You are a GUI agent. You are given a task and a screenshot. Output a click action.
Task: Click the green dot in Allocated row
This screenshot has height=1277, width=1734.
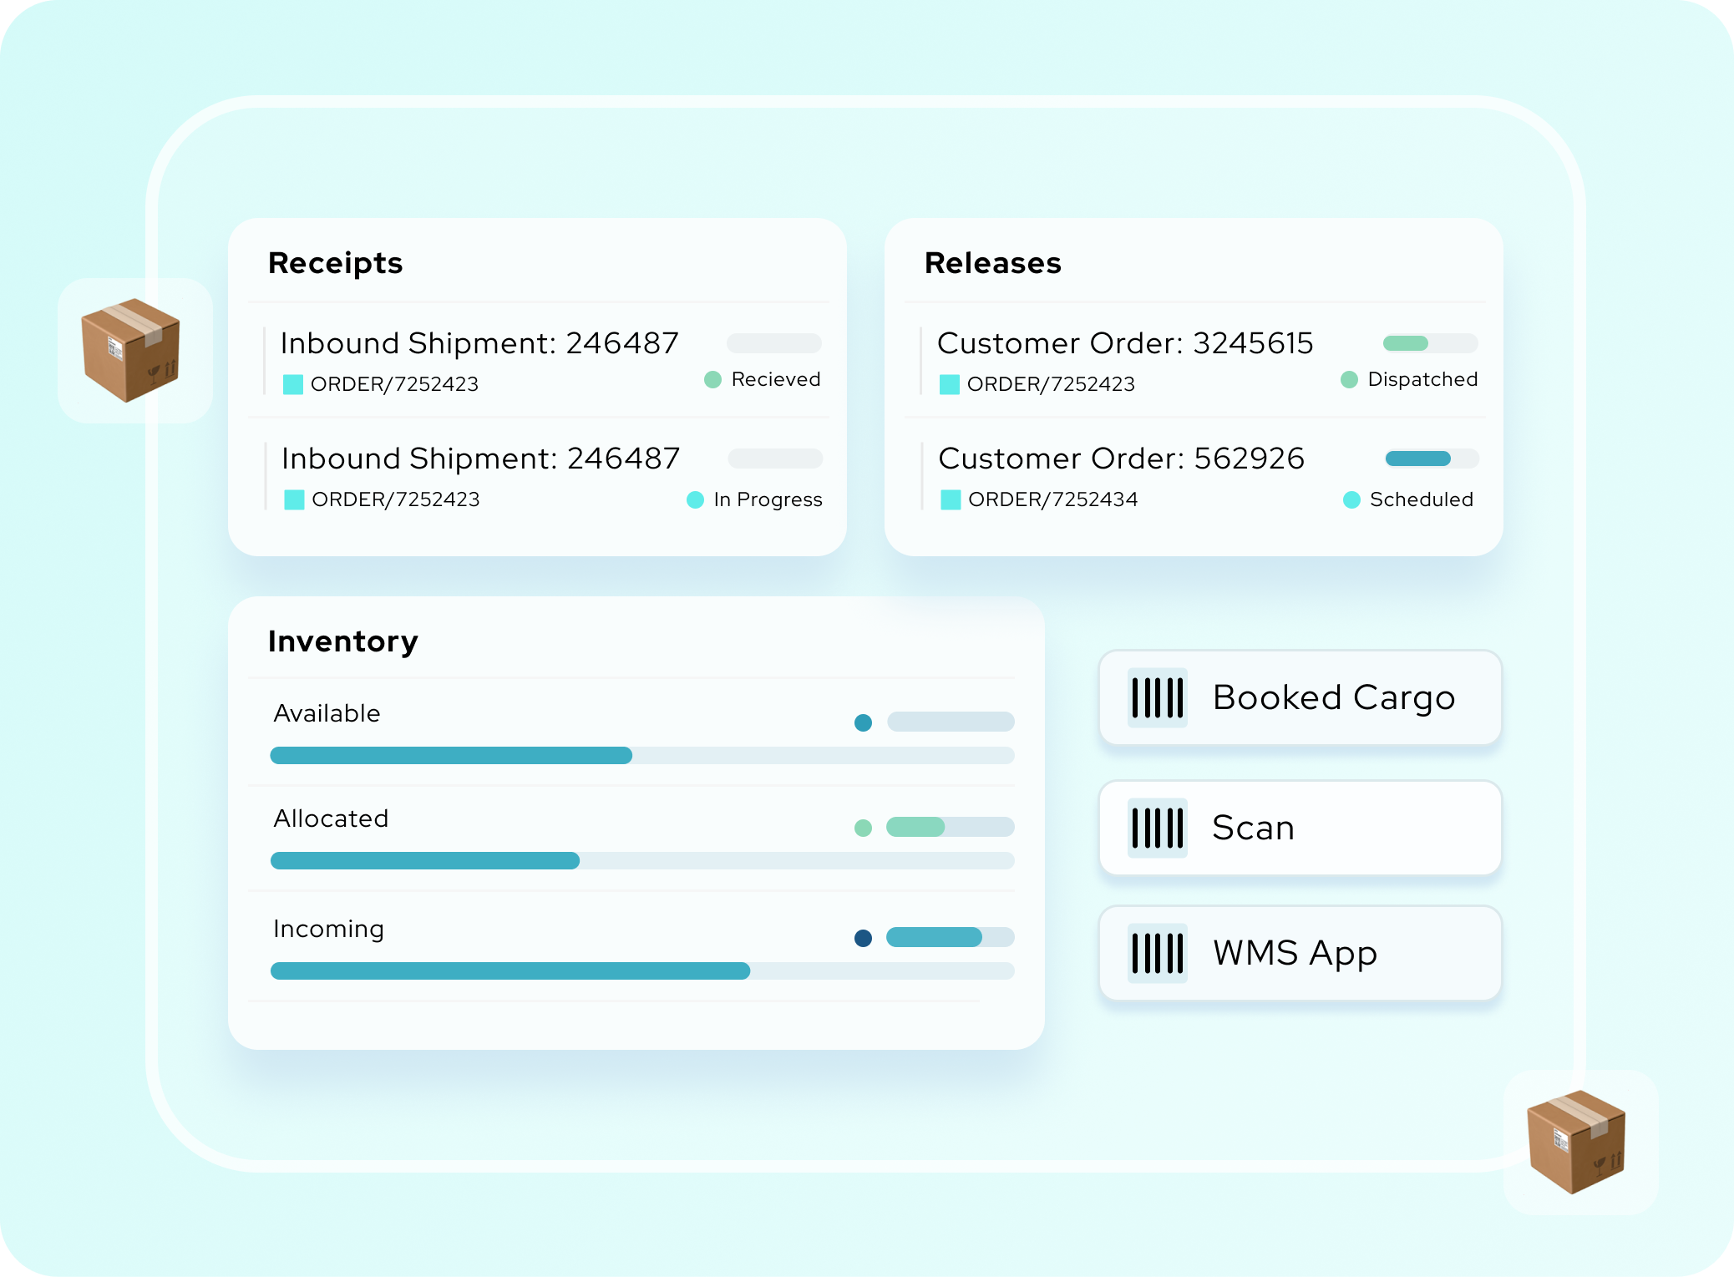pyautogui.click(x=863, y=828)
